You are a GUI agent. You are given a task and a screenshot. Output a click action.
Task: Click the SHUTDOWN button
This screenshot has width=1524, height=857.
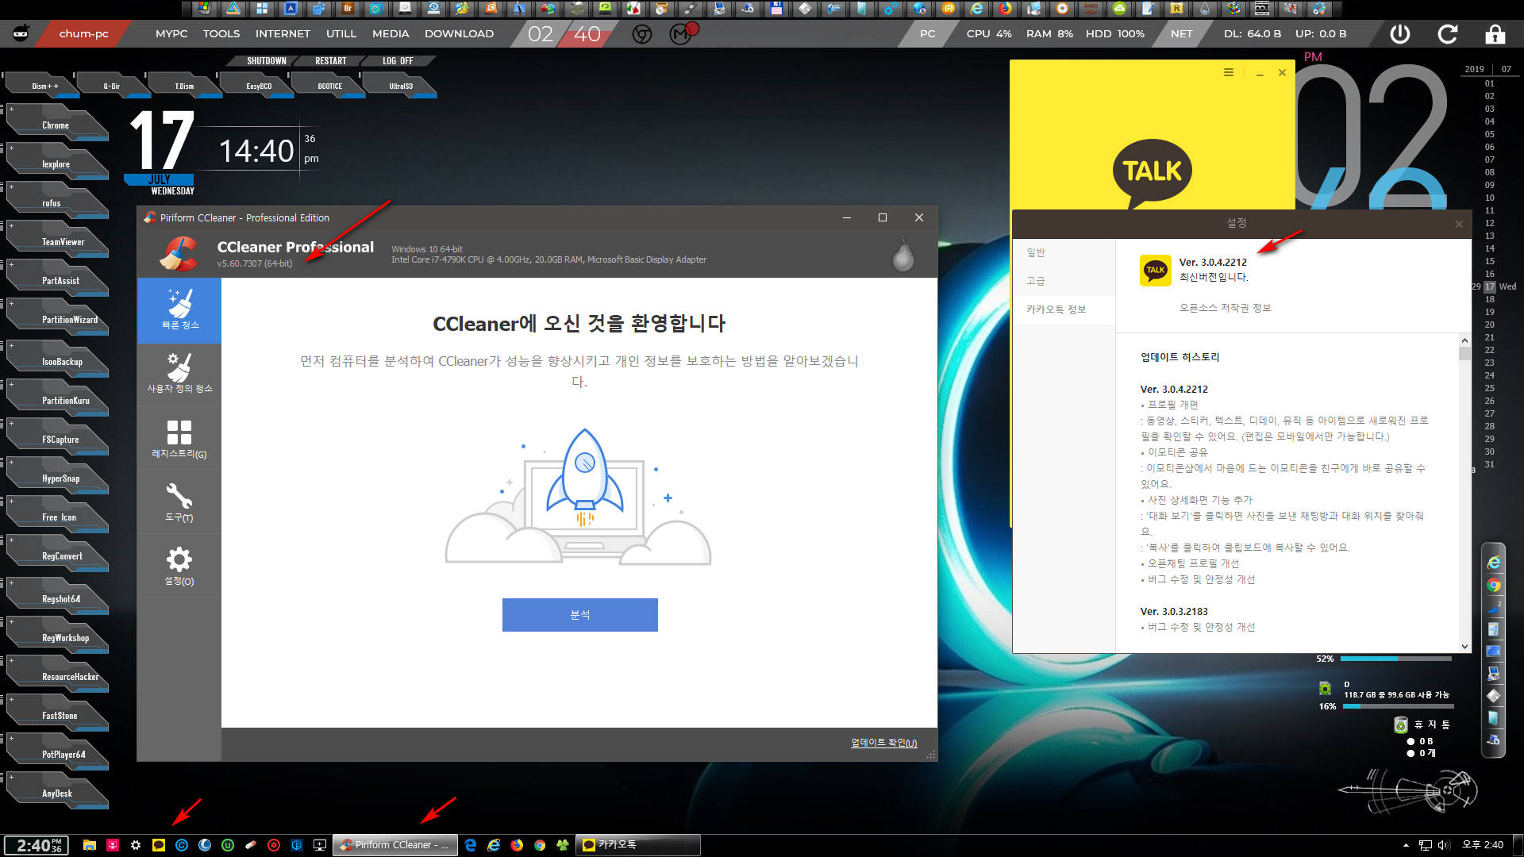(266, 61)
